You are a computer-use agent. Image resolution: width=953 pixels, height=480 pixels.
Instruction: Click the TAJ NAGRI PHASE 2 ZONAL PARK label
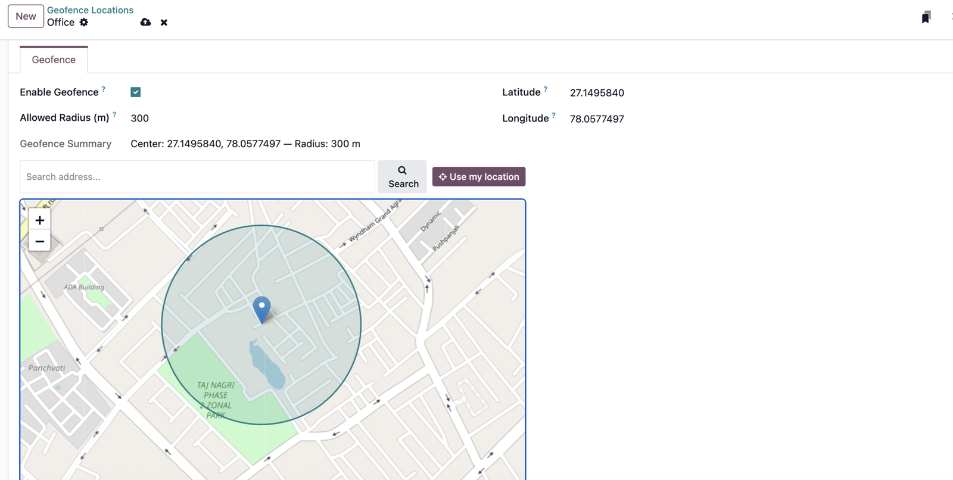[216, 400]
